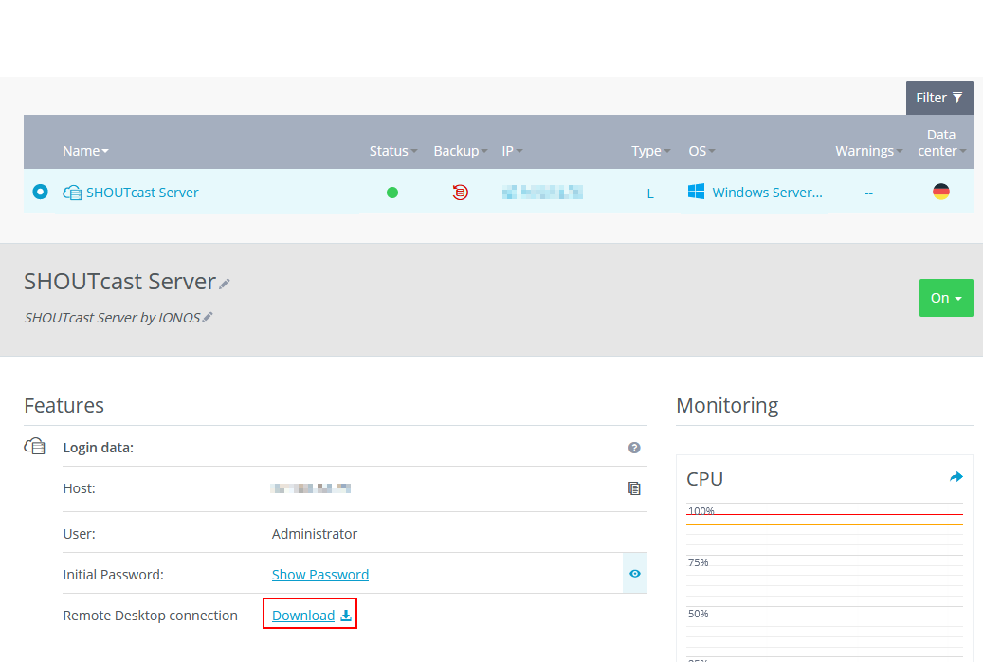Open the SHOUTcast Server link in table

click(x=142, y=193)
